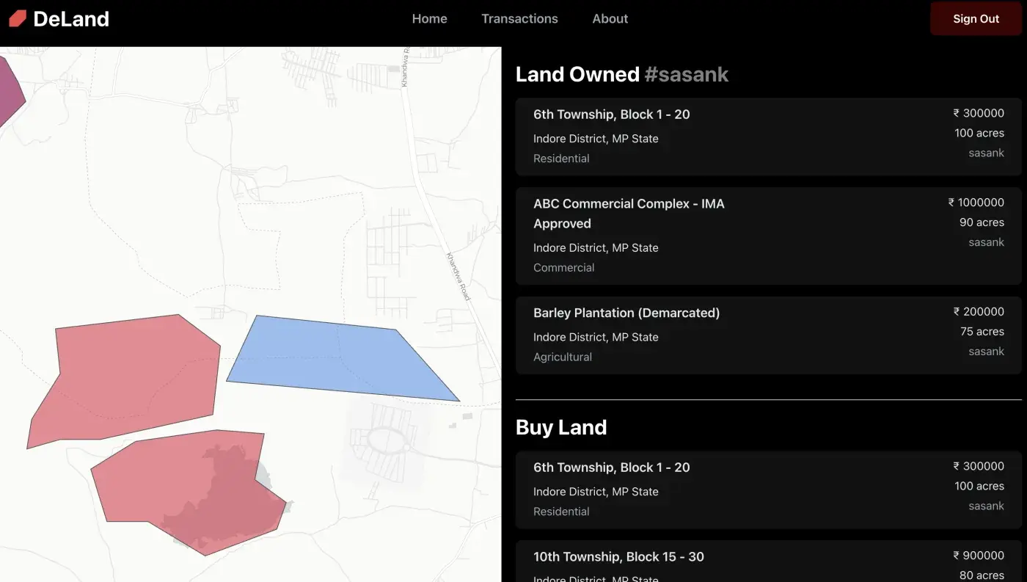Sign out of the account
This screenshot has height=582, width=1027.
coord(976,19)
